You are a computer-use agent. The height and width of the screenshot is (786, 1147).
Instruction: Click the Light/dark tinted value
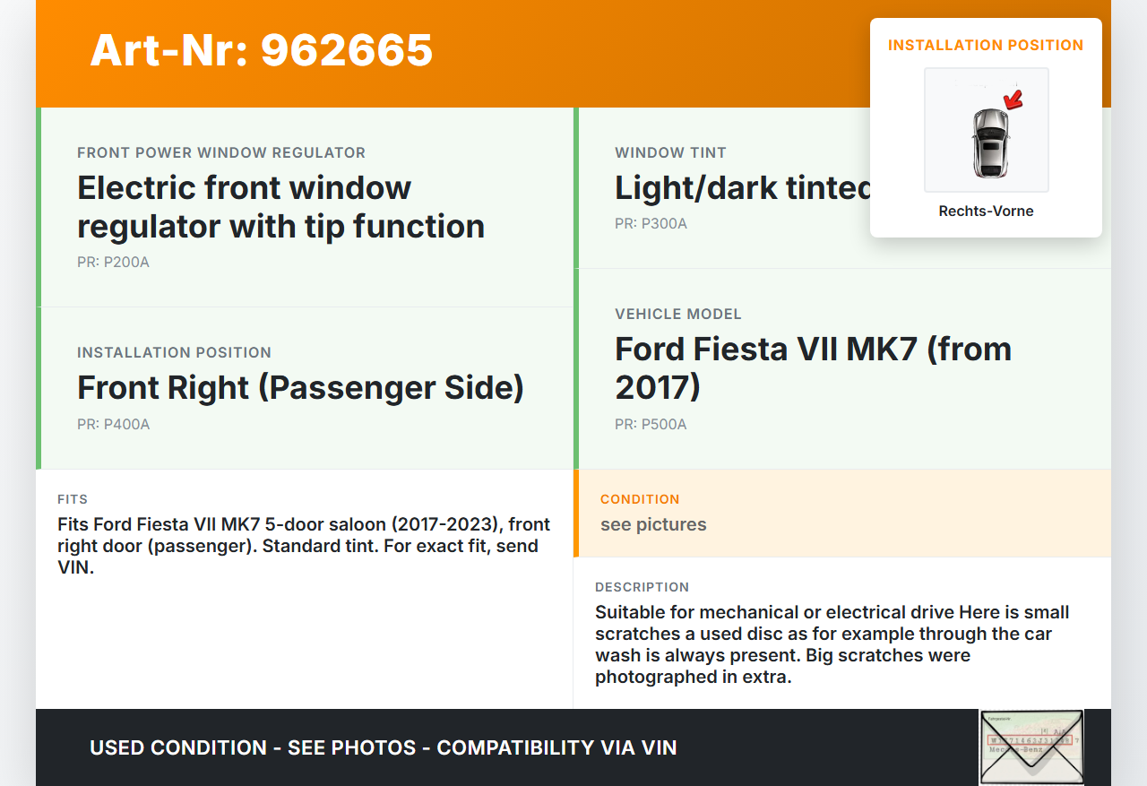pyautogui.click(x=742, y=187)
